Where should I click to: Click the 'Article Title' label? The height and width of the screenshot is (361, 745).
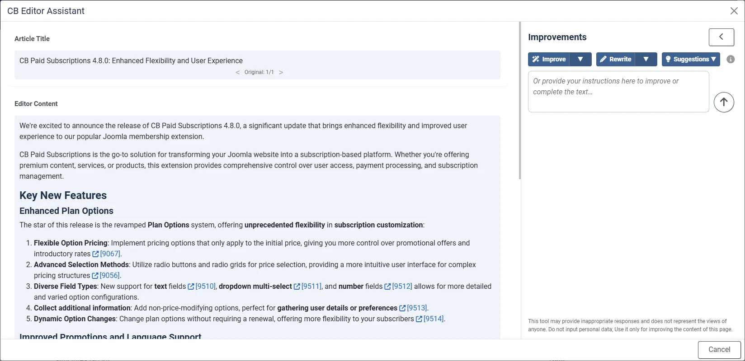click(32, 39)
